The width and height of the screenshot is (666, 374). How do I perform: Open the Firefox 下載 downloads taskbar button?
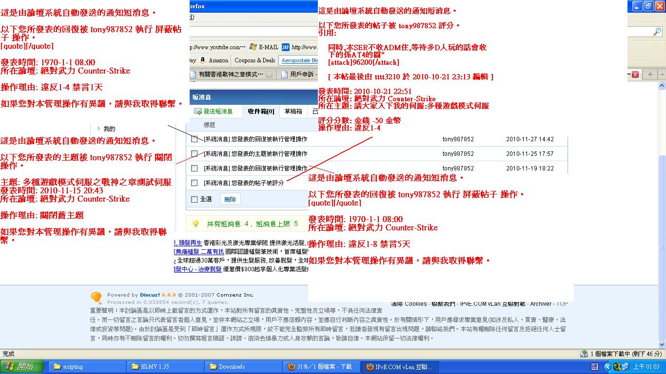pos(321,367)
